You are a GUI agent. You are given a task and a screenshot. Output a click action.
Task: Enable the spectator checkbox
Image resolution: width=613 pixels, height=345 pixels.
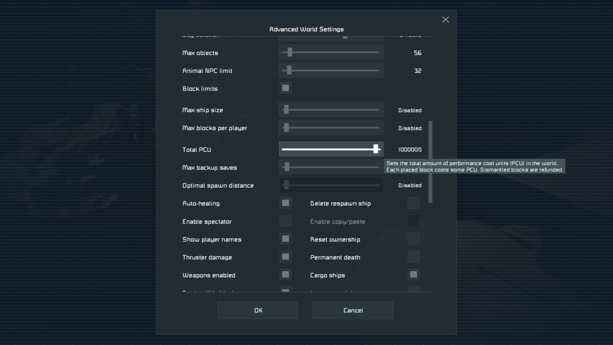[285, 221]
